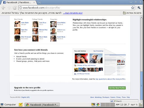
Task: Open Julie Zhuo's profile link
Action: pos(43,23)
